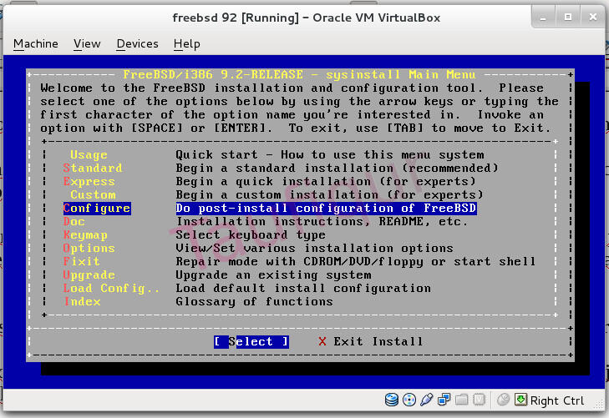Choose the Custom installation option
Image resolution: width=609 pixels, height=418 pixels.
coord(93,194)
